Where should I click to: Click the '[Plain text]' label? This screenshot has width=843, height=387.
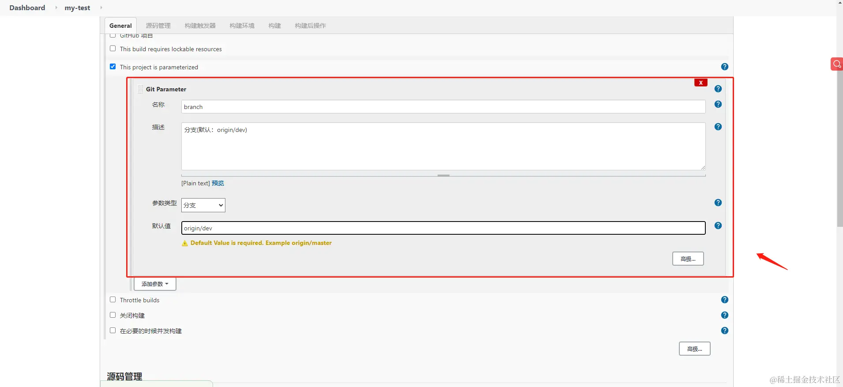[195, 183]
